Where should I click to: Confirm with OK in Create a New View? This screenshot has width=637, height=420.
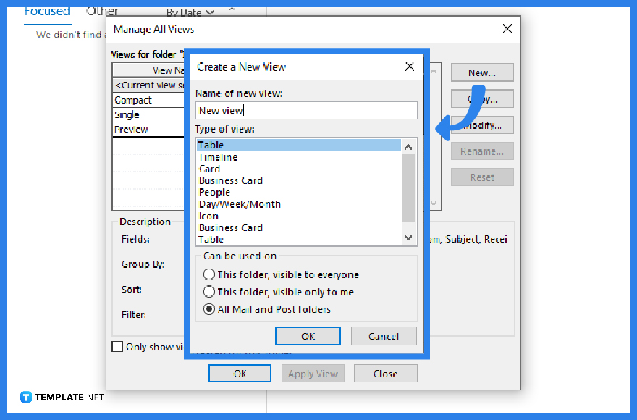(308, 335)
